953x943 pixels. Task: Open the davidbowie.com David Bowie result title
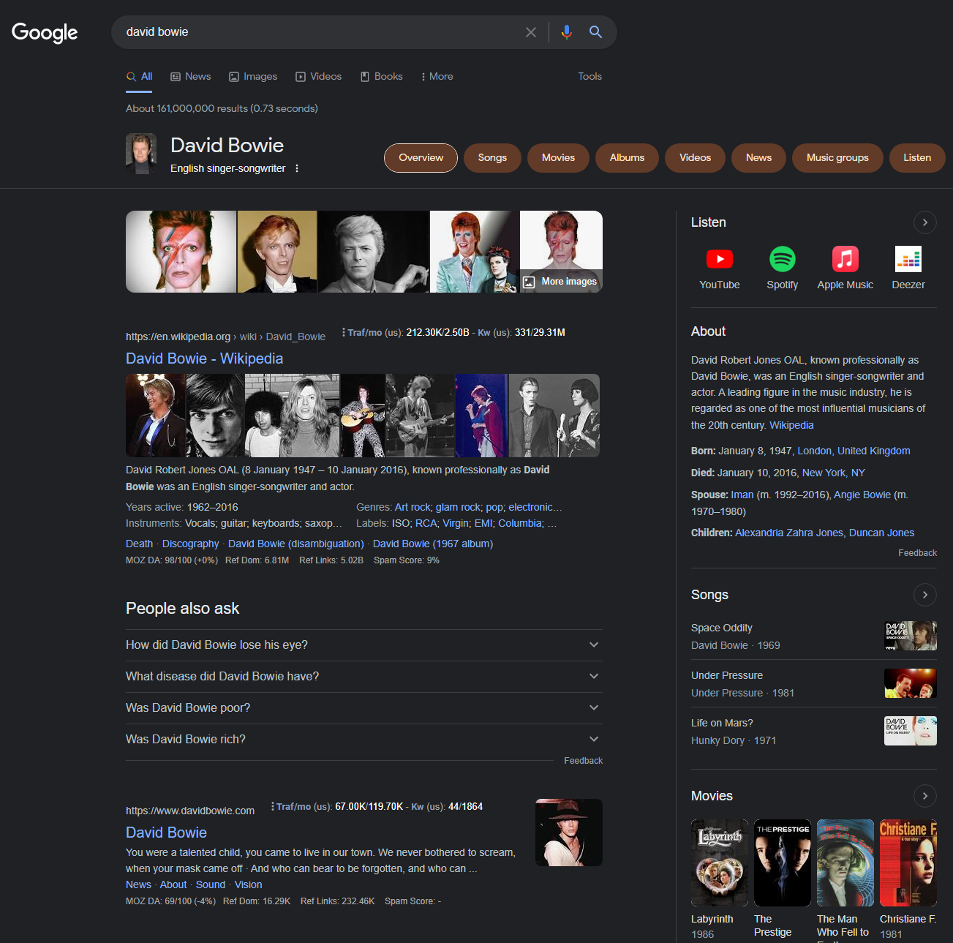pyautogui.click(x=166, y=833)
